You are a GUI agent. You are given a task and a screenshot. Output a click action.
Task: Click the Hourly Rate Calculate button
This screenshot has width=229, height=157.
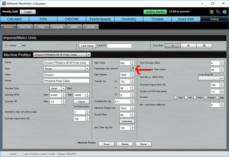(127, 121)
